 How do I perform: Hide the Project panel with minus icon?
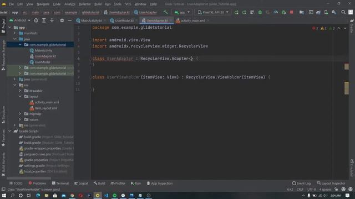[69, 20]
